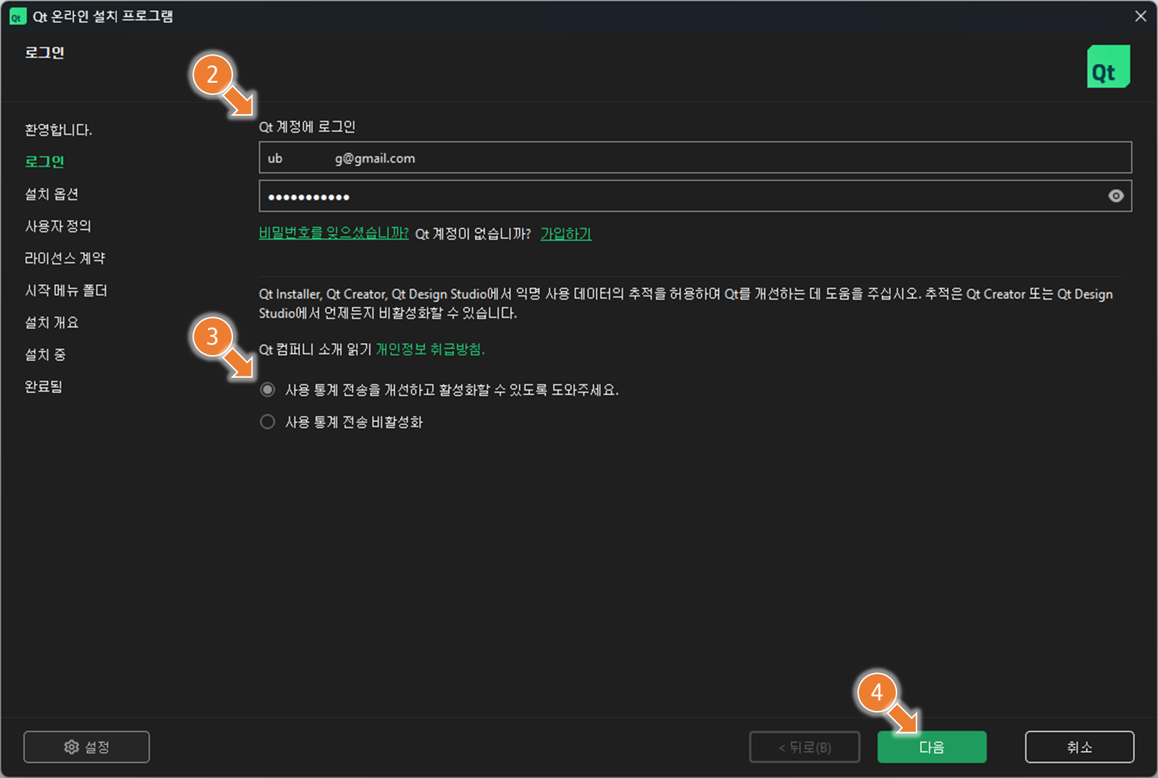Click the Qt logo in the header
Viewport: 1158px width, 778px height.
coord(1108,66)
